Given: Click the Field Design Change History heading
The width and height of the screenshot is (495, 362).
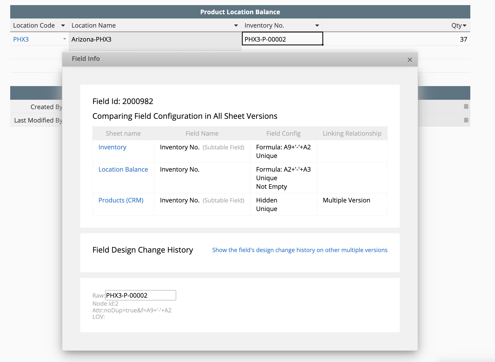Looking at the screenshot, I should point(143,250).
